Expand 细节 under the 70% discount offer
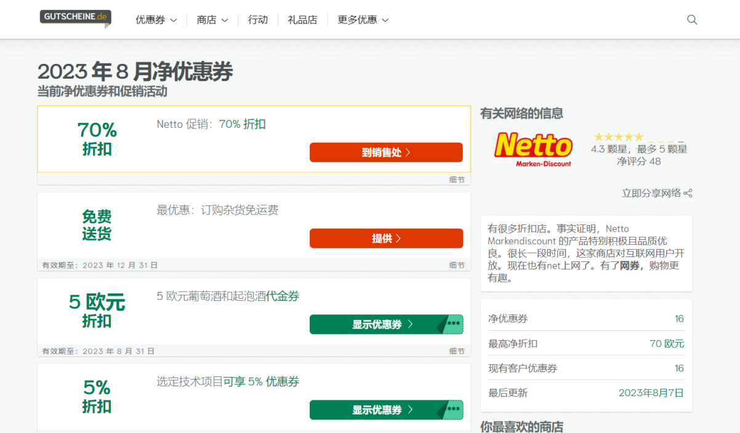 coord(457,179)
